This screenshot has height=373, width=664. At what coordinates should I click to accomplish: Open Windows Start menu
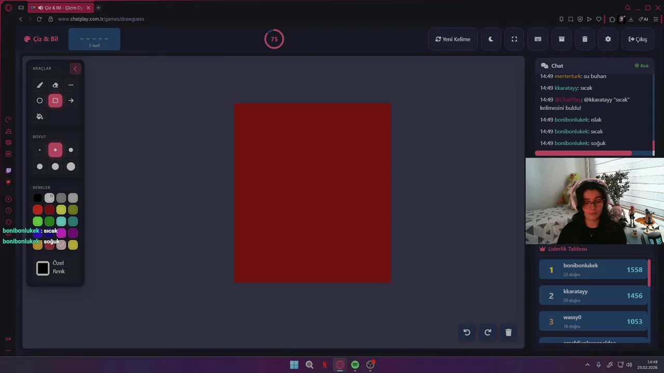tap(294, 365)
